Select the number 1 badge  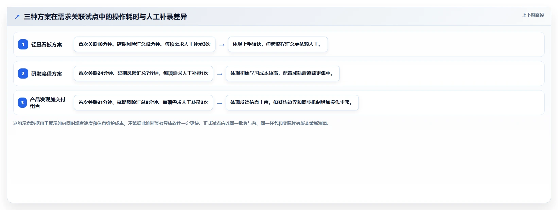pyautogui.click(x=23, y=44)
